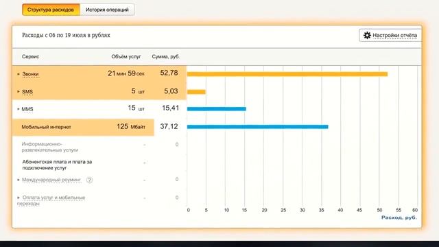Click the 37,12 amount for Мобильный интернет
Viewport: 439px width, 247px height.
[x=169, y=126]
